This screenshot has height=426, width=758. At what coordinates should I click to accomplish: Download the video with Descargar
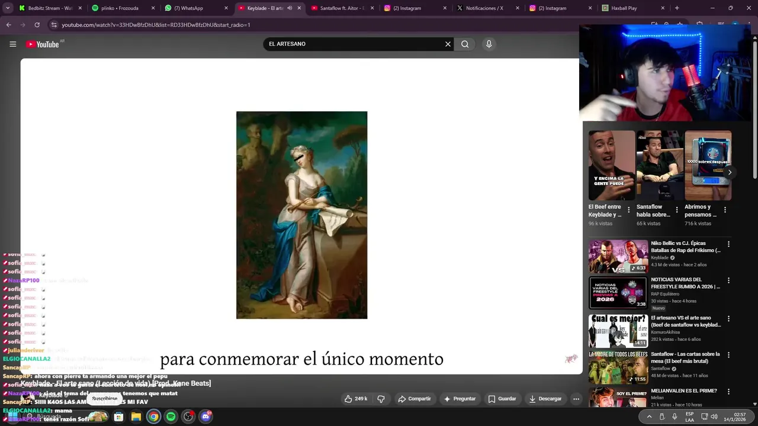[x=545, y=399]
